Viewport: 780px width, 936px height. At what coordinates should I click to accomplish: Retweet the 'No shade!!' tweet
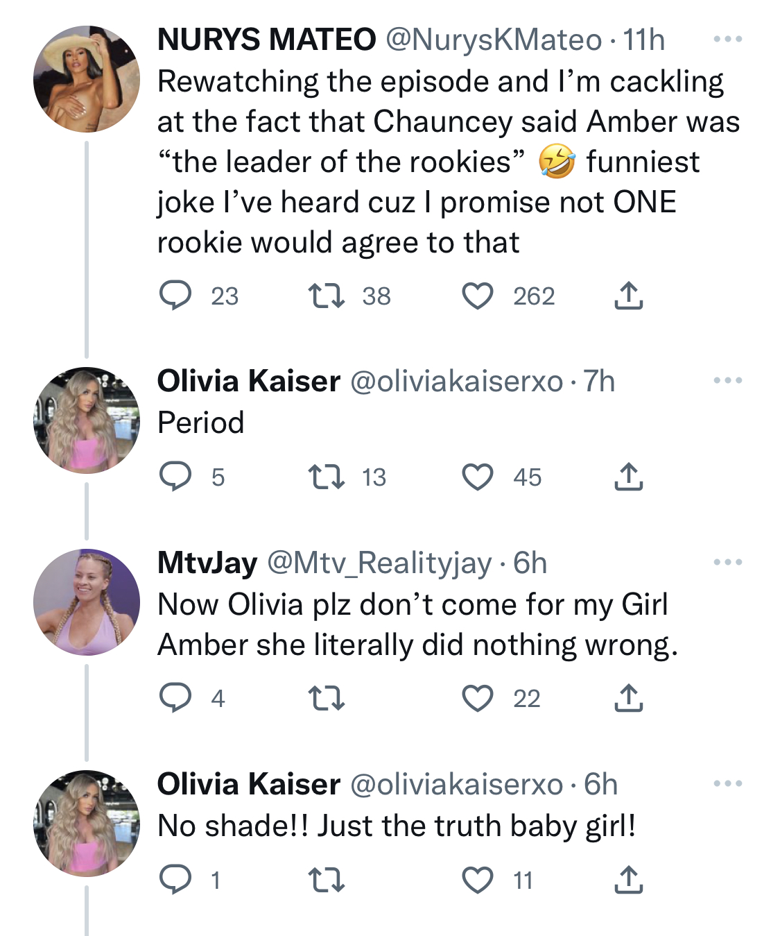click(x=326, y=880)
